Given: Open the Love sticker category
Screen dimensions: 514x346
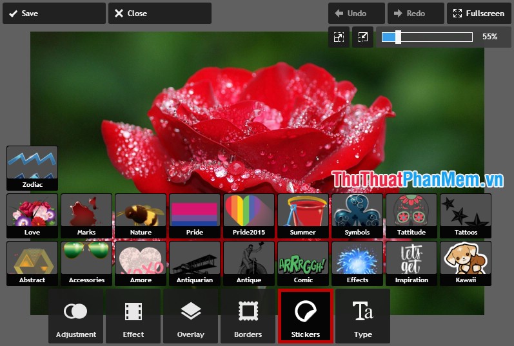Looking at the screenshot, I should pyautogui.click(x=32, y=216).
